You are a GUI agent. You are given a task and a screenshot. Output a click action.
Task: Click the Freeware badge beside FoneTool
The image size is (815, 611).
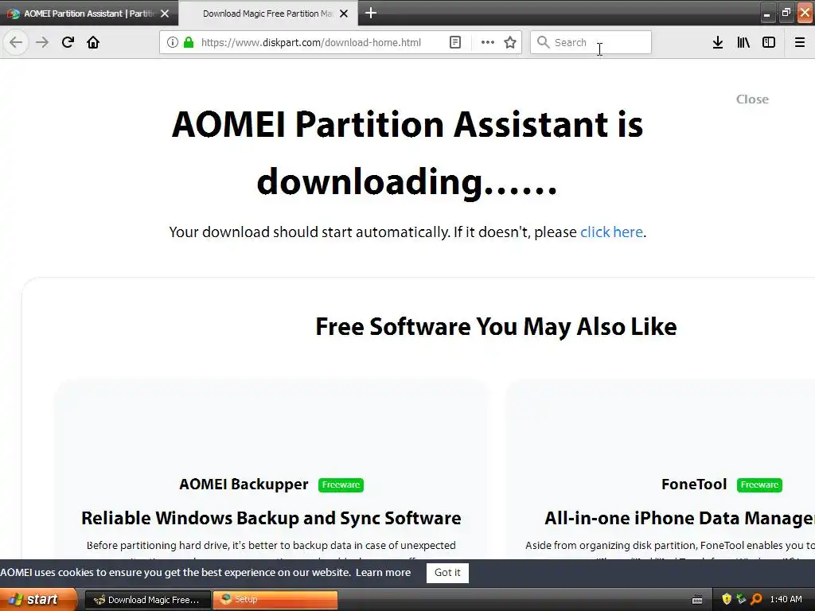pos(759,485)
